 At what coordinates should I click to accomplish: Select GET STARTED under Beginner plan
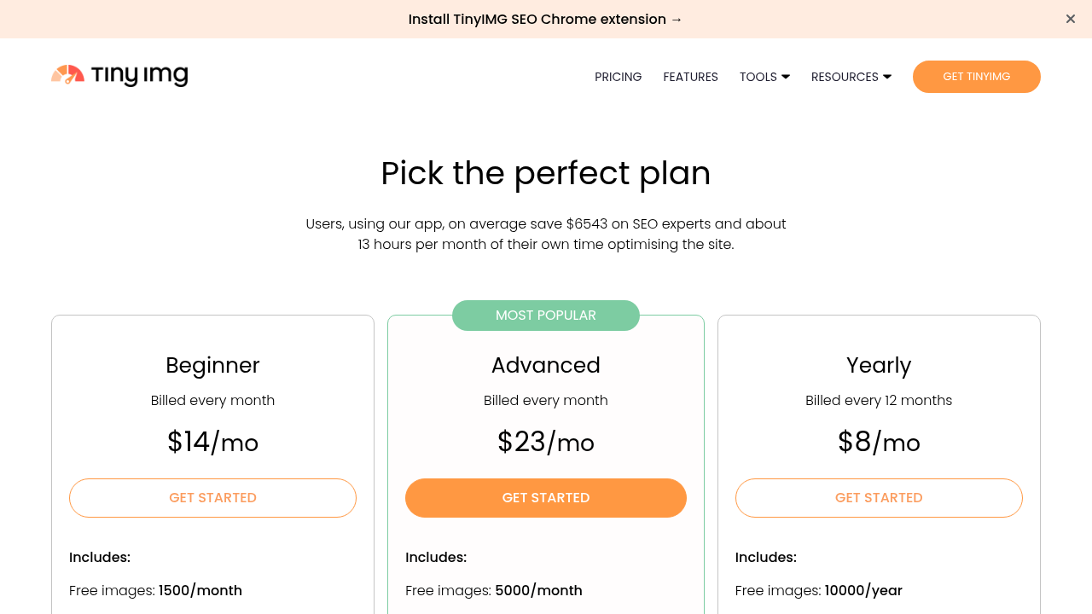pyautogui.click(x=212, y=498)
